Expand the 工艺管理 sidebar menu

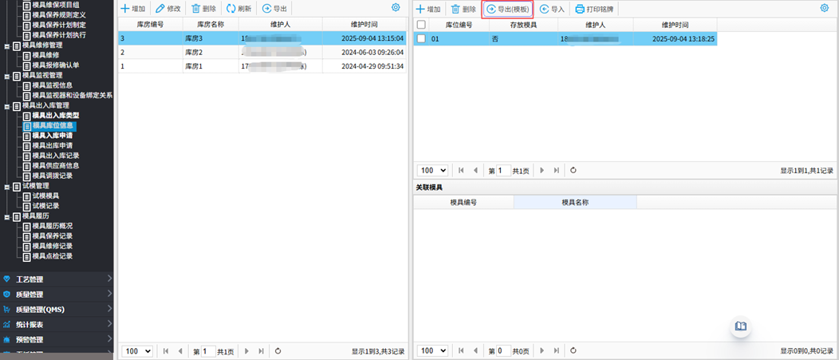[x=56, y=279]
